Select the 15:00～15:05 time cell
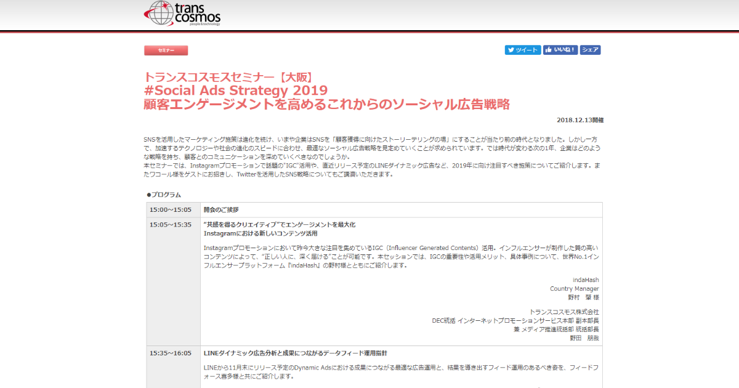 174,210
